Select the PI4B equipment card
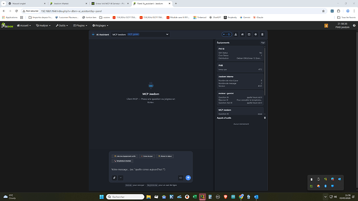 (x=240, y=67)
